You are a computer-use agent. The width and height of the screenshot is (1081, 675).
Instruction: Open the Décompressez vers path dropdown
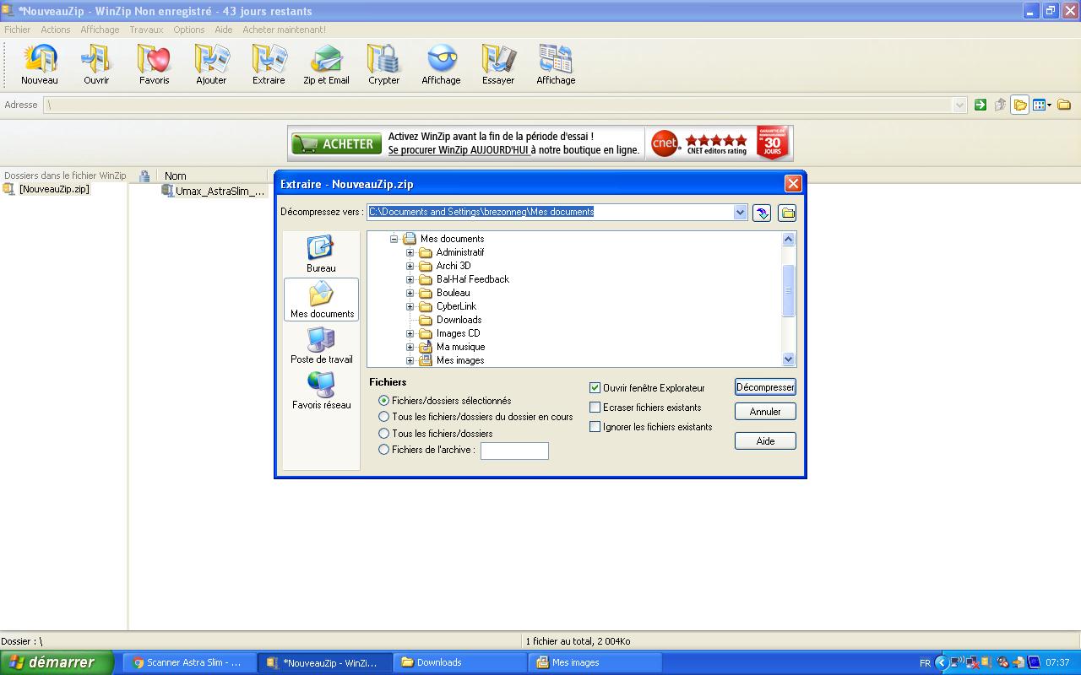point(741,212)
